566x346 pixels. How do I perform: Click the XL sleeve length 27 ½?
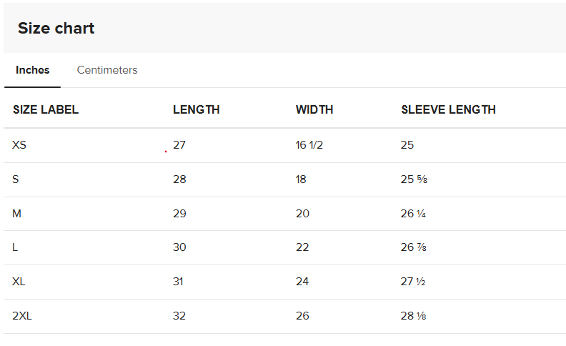(413, 282)
